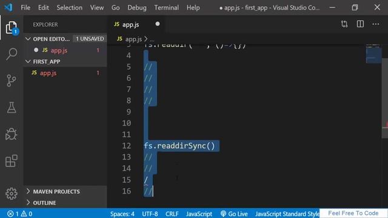Open the Test flask icon

pyautogui.click(x=12, y=108)
